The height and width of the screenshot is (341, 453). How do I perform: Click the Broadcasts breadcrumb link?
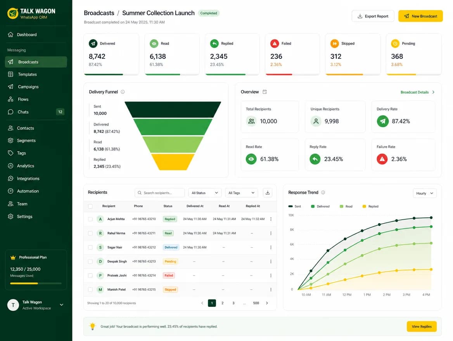[x=99, y=13]
